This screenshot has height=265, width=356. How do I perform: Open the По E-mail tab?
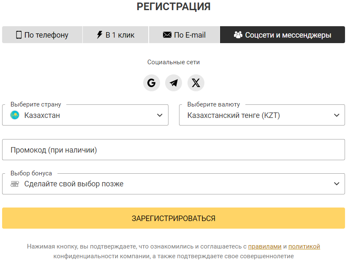[184, 35]
